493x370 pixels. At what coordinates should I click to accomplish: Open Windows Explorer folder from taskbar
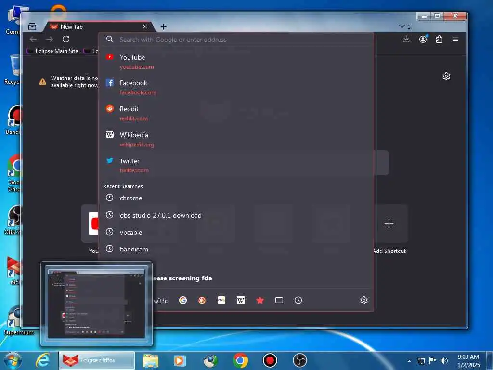tap(151, 360)
